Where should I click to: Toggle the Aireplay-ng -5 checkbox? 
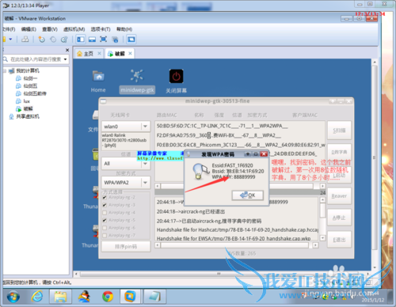(x=105, y=220)
